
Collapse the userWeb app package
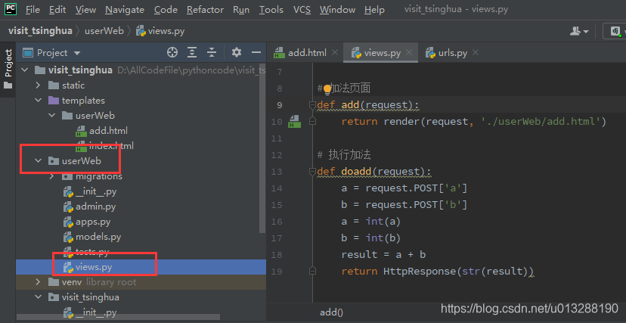[39, 161]
